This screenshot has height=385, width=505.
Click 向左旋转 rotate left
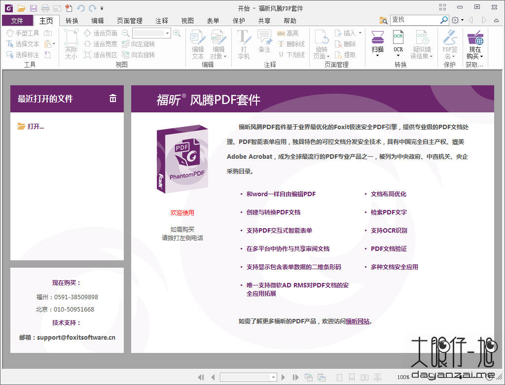click(139, 44)
